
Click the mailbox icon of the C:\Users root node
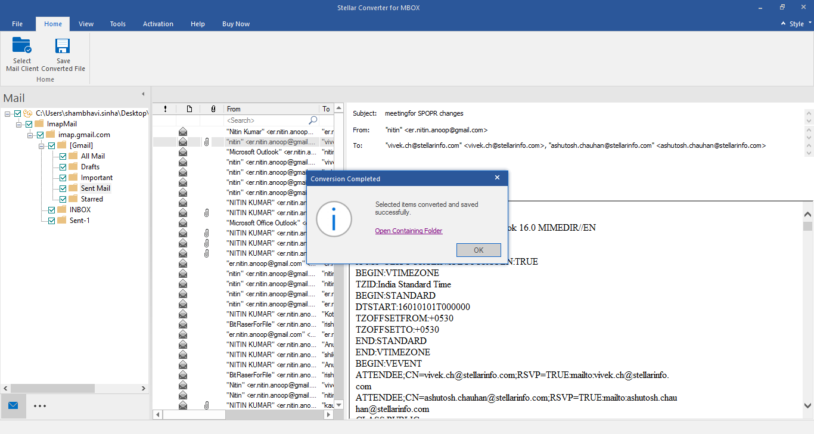(28, 113)
